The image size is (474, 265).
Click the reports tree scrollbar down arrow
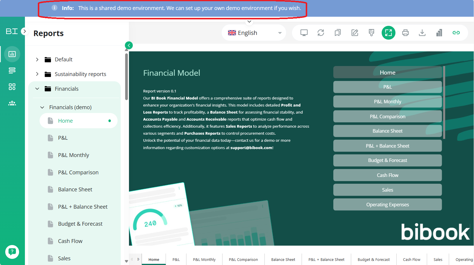[126, 261]
